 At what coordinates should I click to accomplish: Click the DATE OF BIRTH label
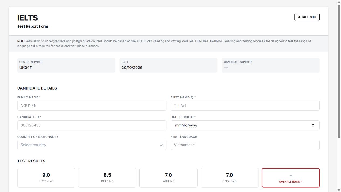coord(183,117)
